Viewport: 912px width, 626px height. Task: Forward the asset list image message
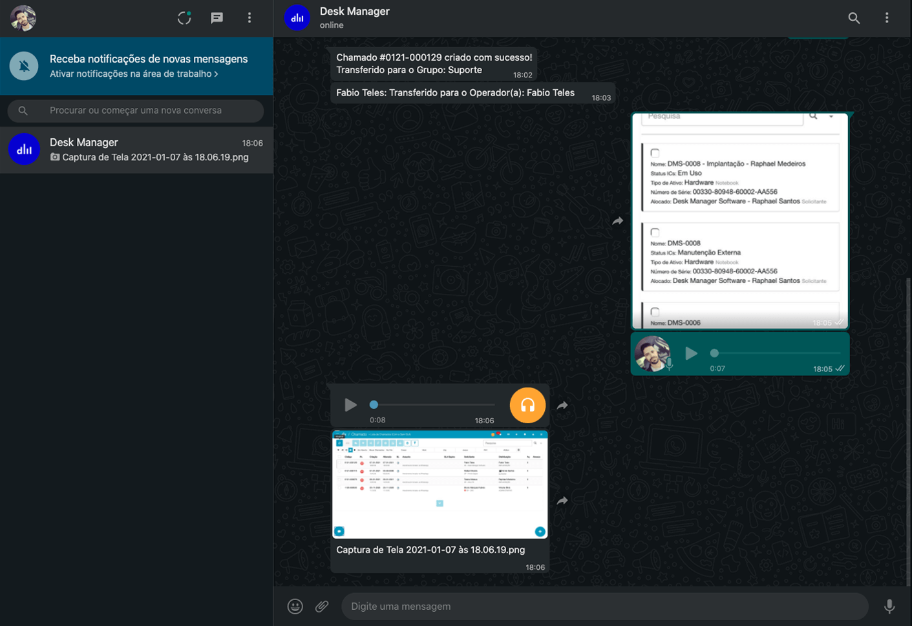click(618, 221)
